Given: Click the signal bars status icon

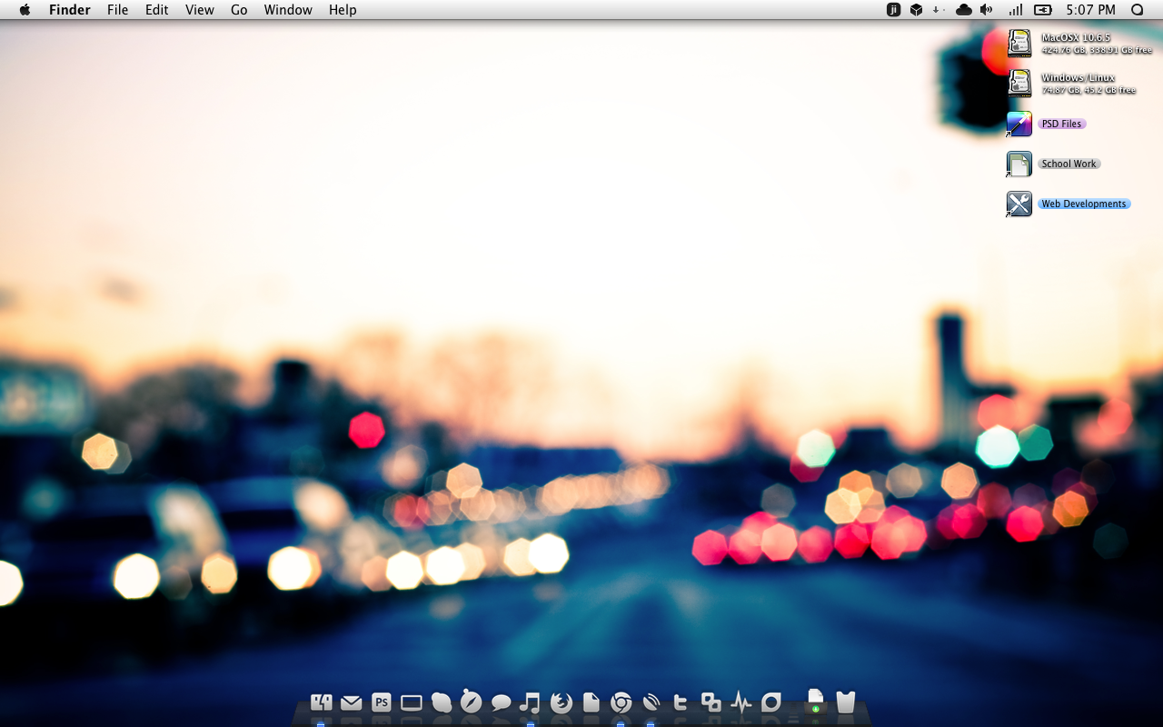Looking at the screenshot, I should pyautogui.click(x=1016, y=10).
